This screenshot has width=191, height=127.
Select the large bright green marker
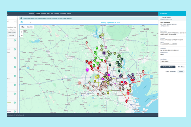click(98, 63)
